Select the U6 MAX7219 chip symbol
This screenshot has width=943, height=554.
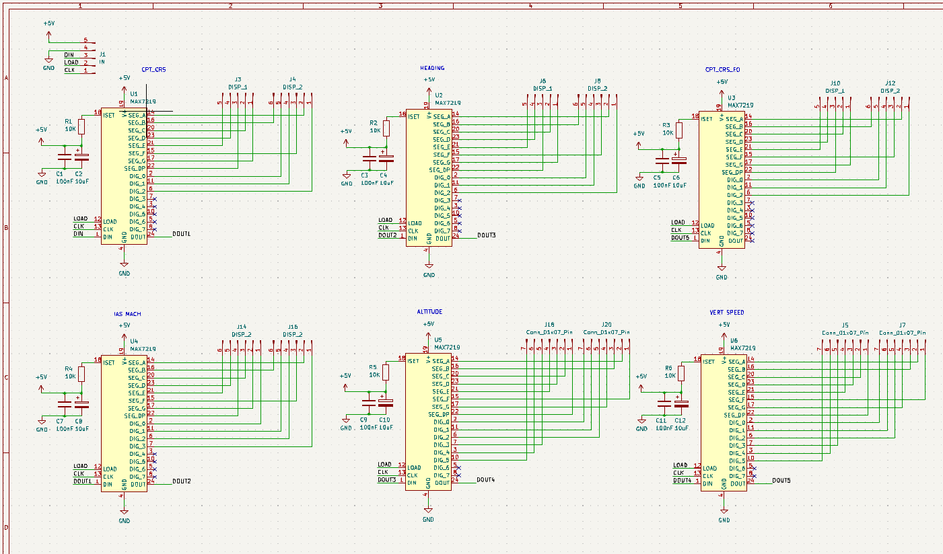[x=724, y=424]
